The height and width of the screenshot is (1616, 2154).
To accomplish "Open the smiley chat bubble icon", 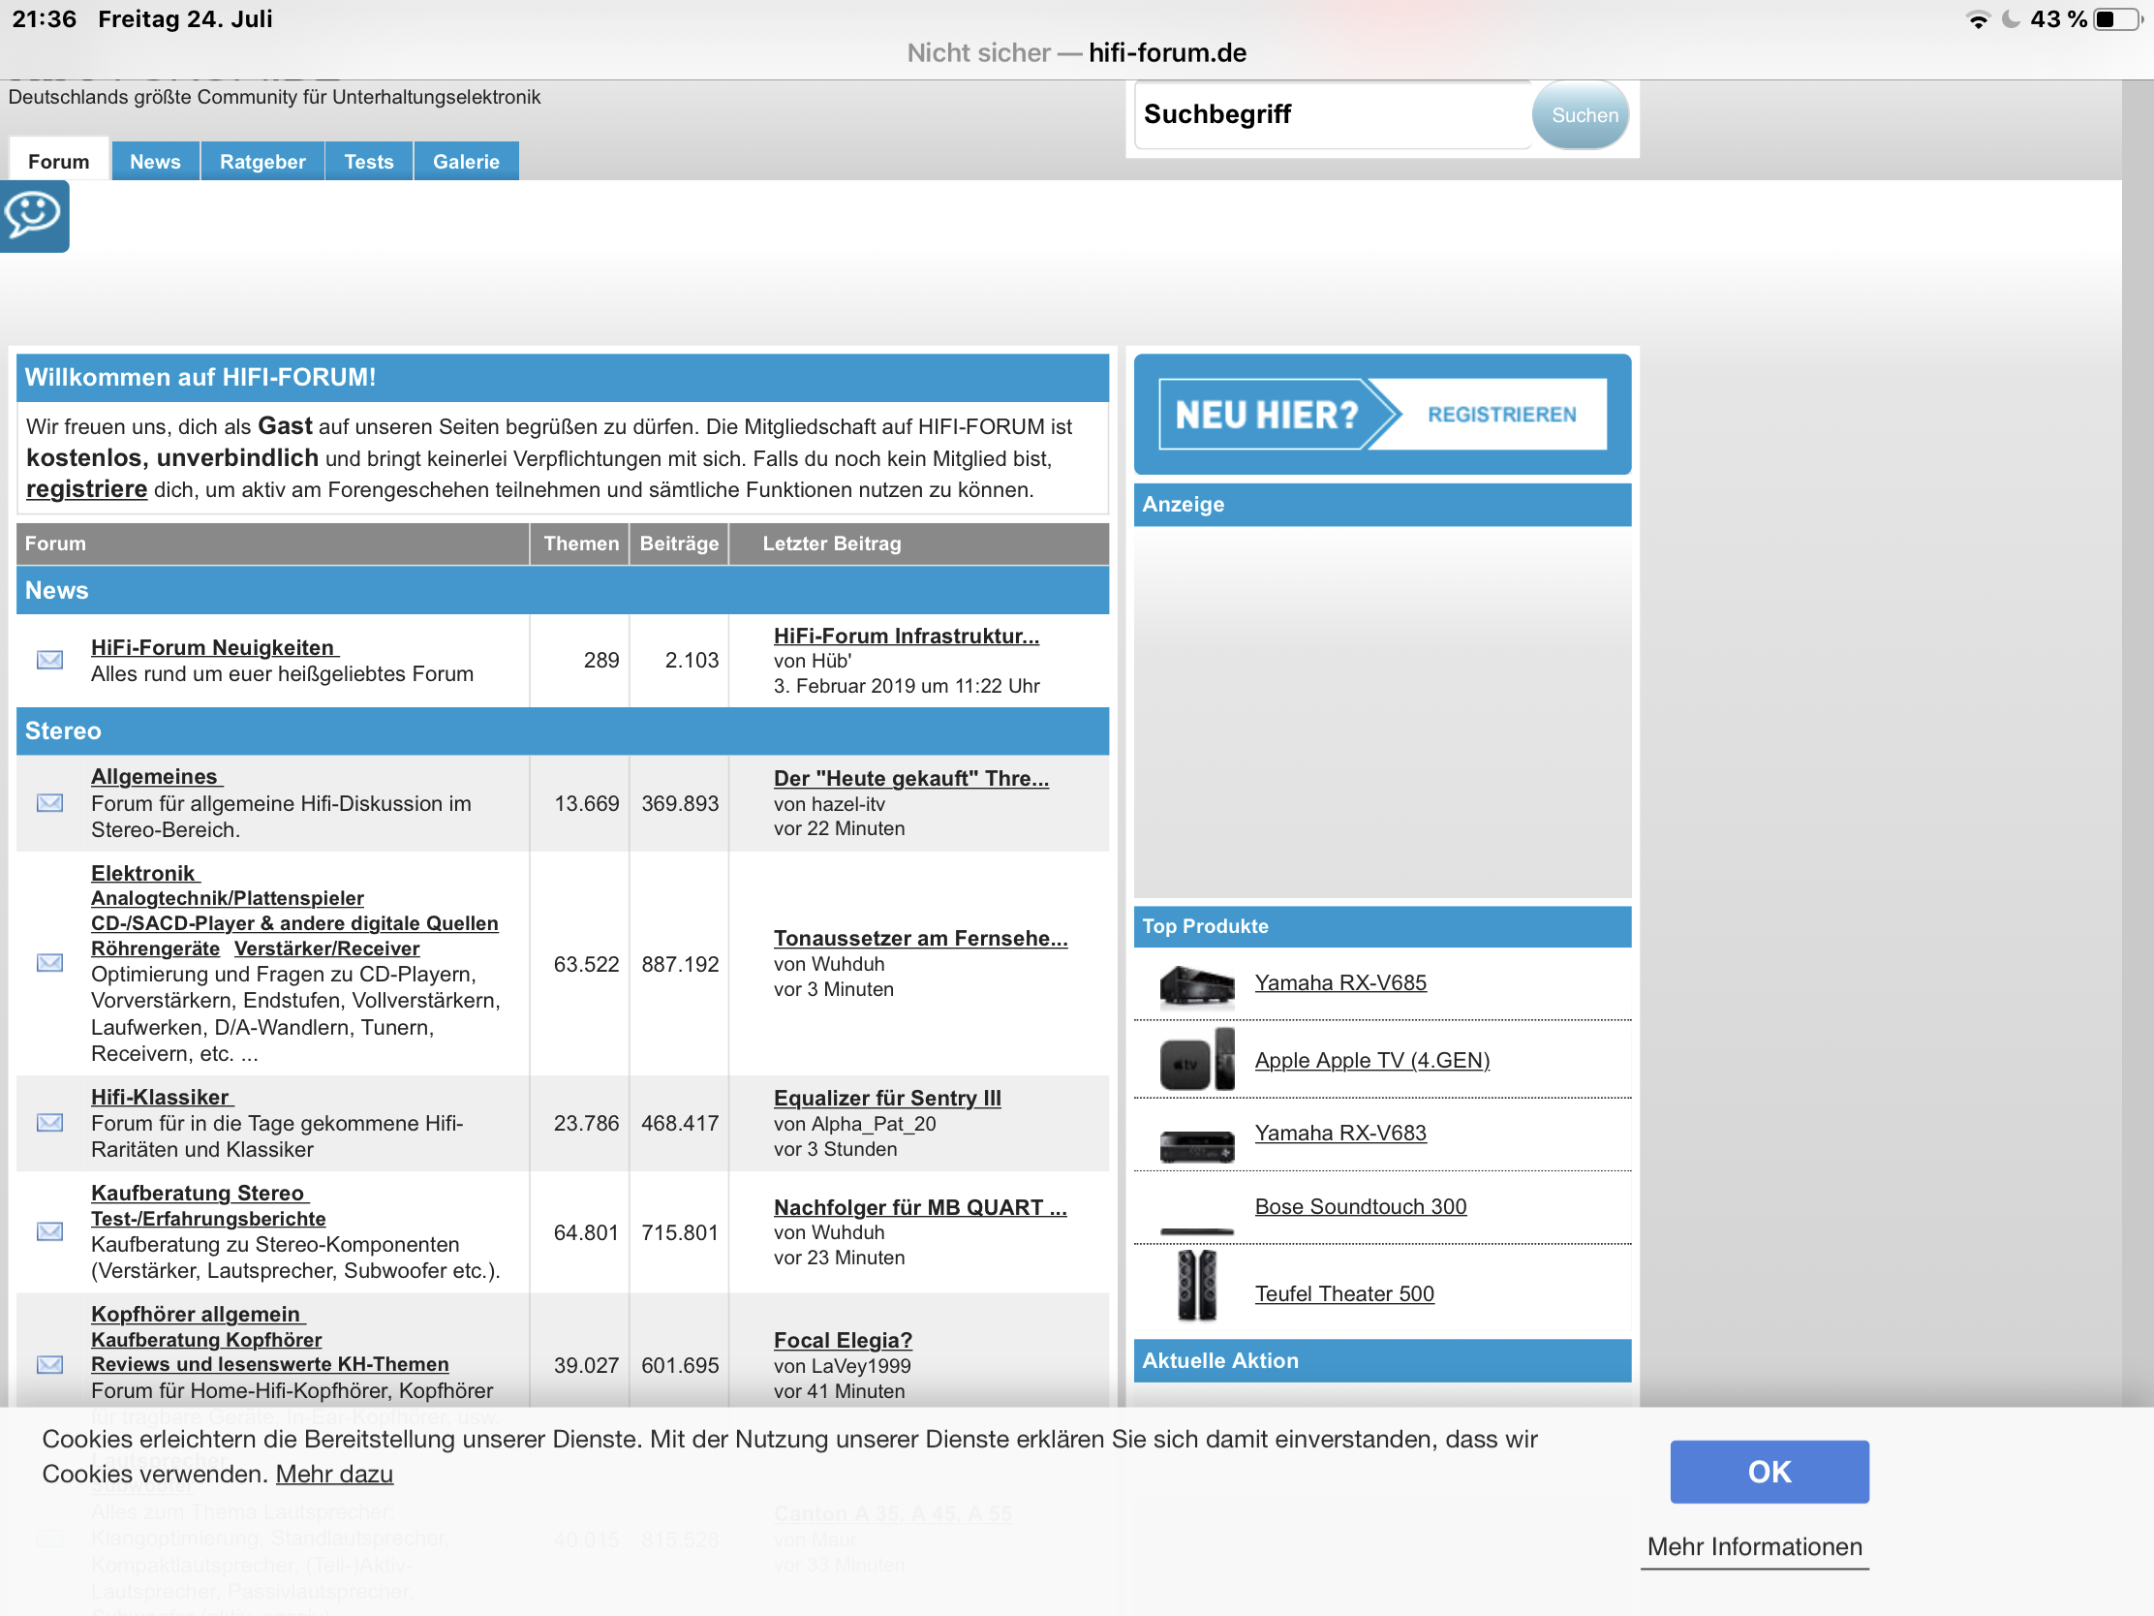I will click(34, 214).
